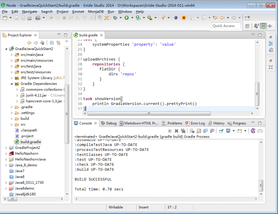Click the Debug bug icon in toolbar

pyautogui.click(x=115, y=18)
